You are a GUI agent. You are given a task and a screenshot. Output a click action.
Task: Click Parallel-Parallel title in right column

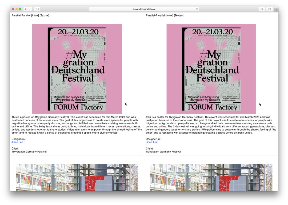(155, 15)
